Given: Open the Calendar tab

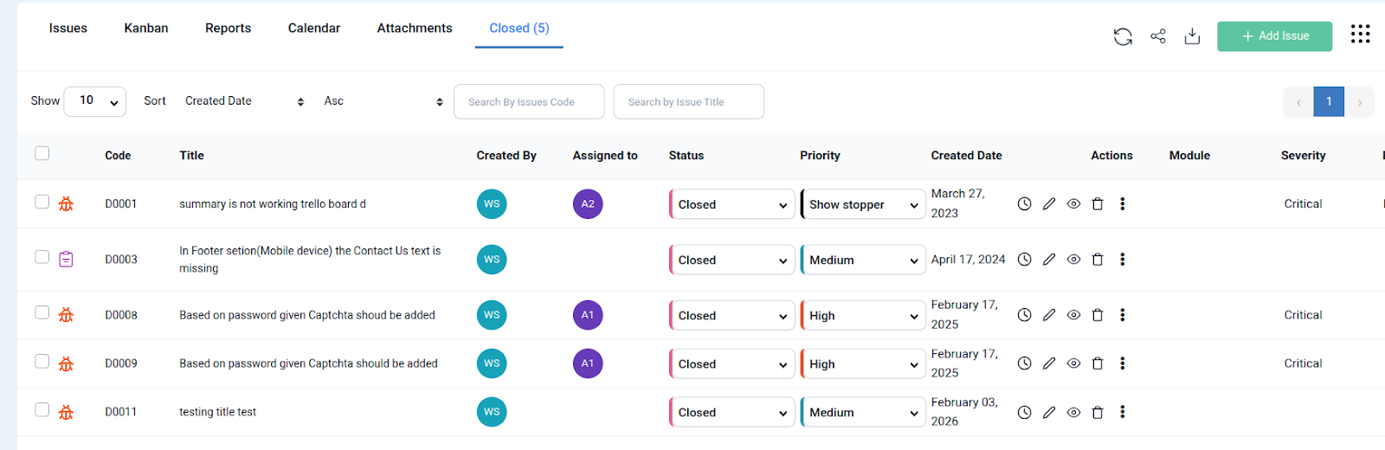Looking at the screenshot, I should coord(314,29).
